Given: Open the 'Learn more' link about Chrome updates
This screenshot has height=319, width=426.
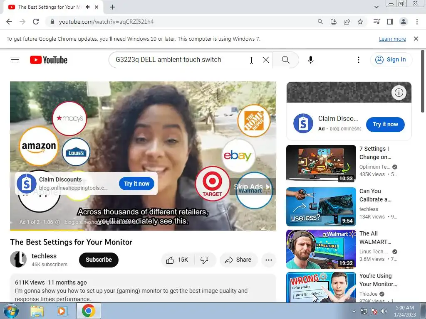Looking at the screenshot, I should 392,39.
